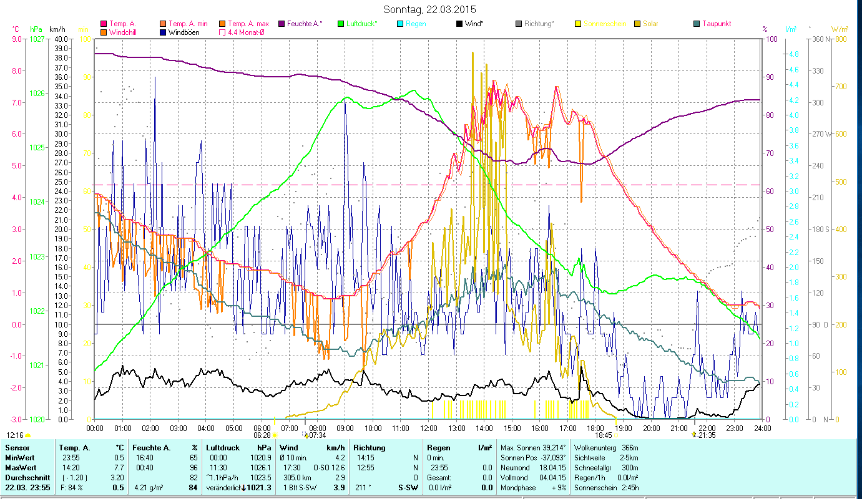This screenshot has height=499, width=862.
Task: Click the Feuchte A. column header
Action: (151, 447)
